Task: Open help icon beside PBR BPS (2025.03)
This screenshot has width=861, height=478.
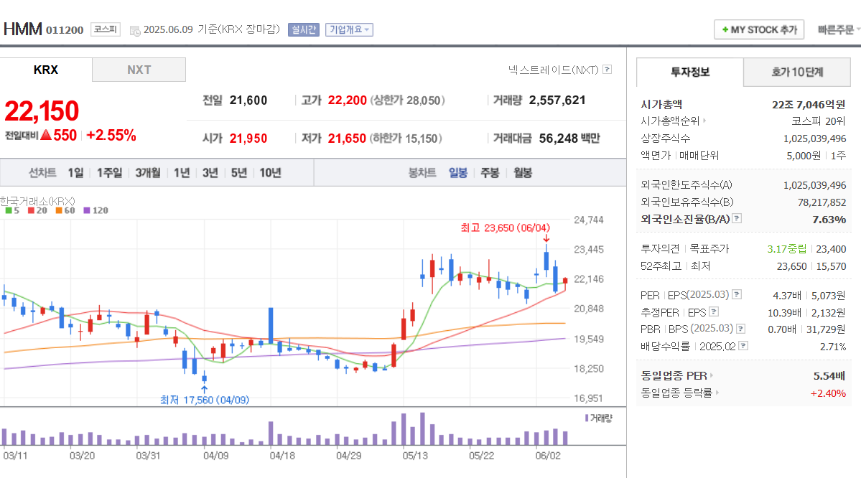Action: [x=741, y=329]
